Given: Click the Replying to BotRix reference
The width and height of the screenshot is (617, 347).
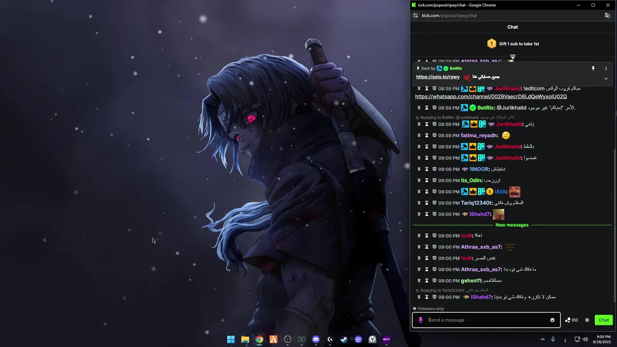Looking at the screenshot, I should point(465,118).
